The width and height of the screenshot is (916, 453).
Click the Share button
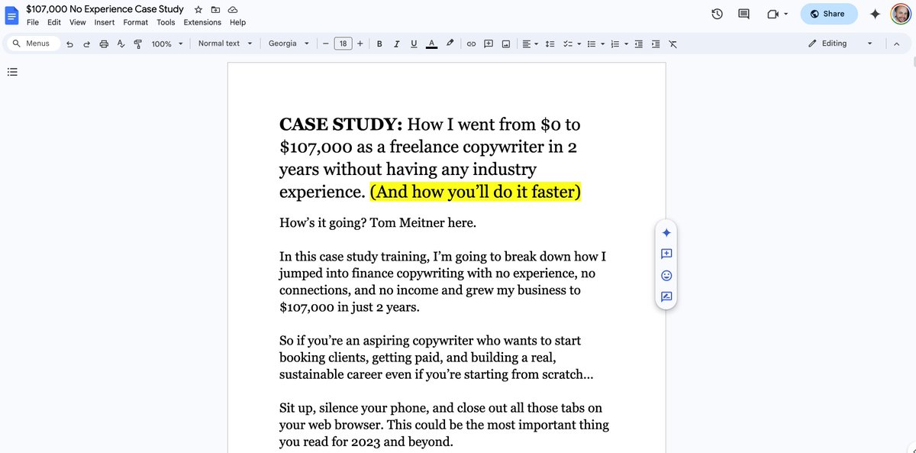(829, 14)
